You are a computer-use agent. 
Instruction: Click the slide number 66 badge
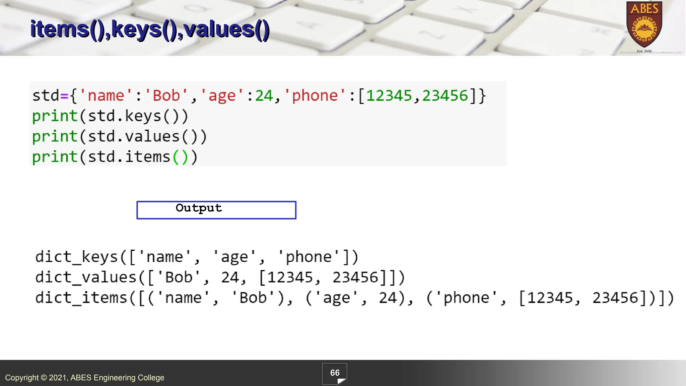[x=335, y=374]
